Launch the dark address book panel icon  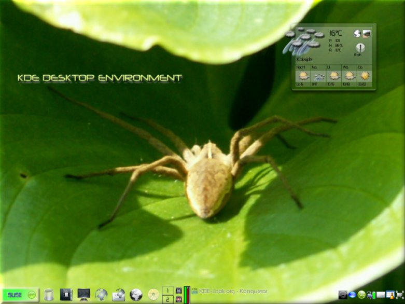tap(66, 295)
